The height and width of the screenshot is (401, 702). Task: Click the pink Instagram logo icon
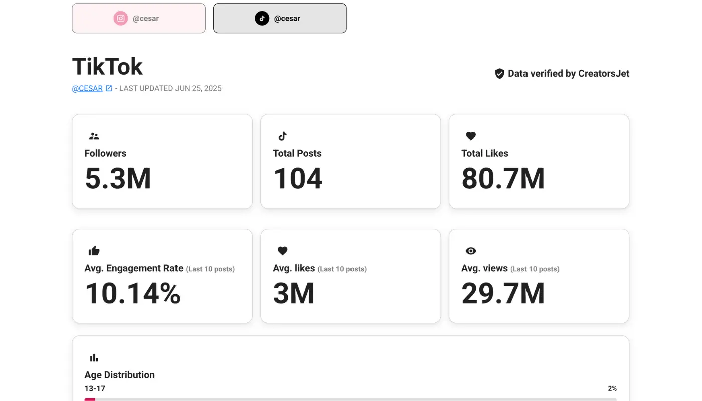[120, 19]
